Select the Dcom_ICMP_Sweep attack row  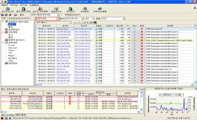(x=115, y=41)
